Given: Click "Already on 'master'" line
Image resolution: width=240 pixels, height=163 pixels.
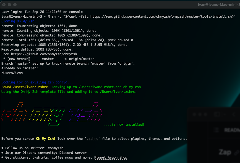Looking at the screenshot, I should [20, 68].
